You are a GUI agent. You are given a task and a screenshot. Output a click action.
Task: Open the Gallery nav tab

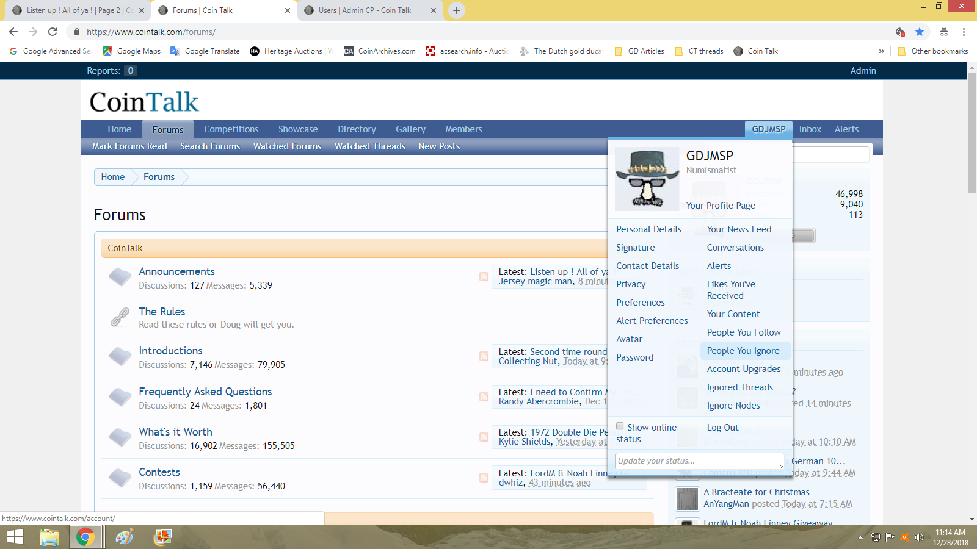tap(410, 129)
